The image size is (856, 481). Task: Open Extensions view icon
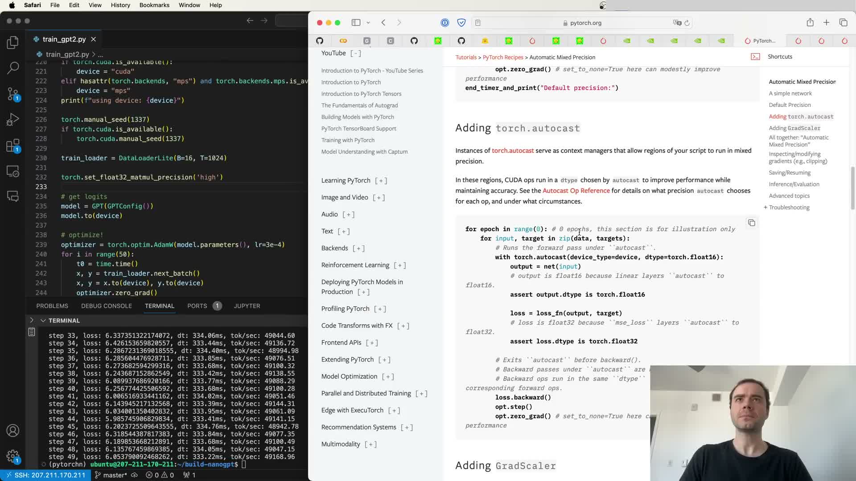13,145
